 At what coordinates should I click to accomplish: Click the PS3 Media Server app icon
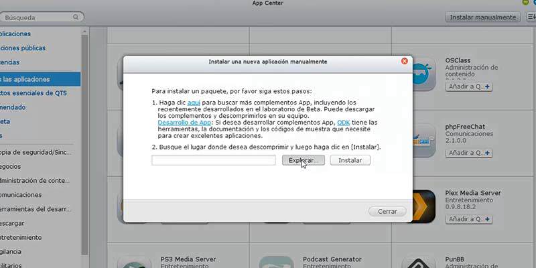134,262
